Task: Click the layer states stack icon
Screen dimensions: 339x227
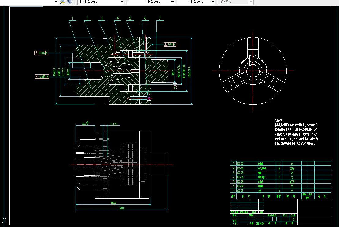Action: pyautogui.click(x=70, y=2)
